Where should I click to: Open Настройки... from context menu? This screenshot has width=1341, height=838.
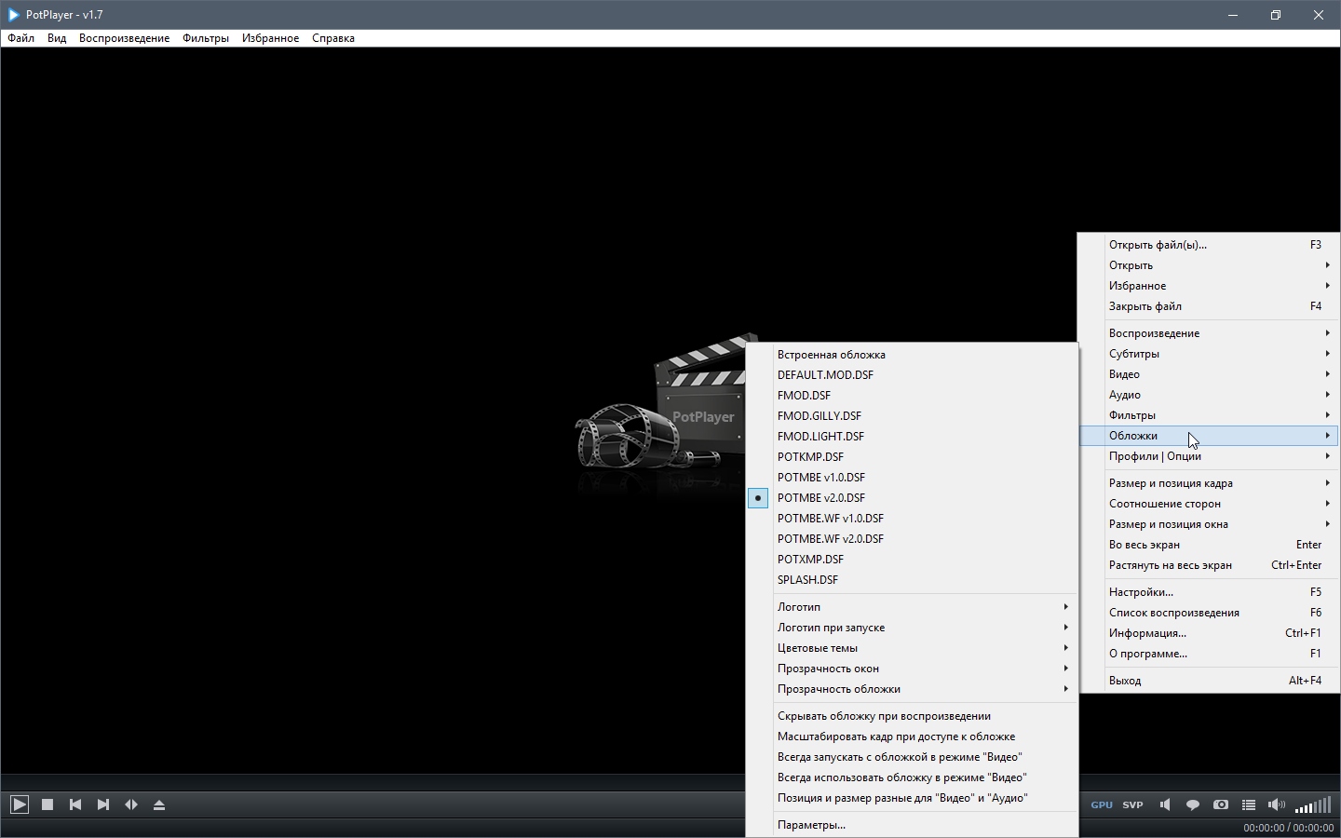coord(1209,592)
